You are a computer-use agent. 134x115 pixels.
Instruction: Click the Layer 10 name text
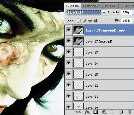92,107
